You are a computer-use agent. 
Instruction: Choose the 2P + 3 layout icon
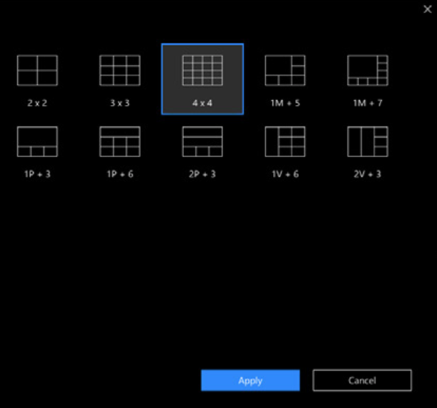click(x=202, y=141)
